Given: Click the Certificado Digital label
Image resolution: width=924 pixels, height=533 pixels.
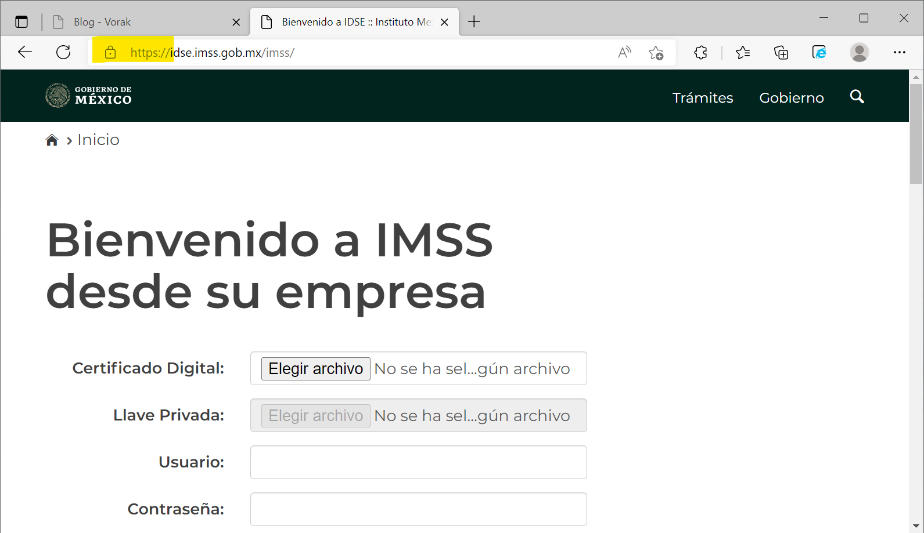Looking at the screenshot, I should coord(148,368).
